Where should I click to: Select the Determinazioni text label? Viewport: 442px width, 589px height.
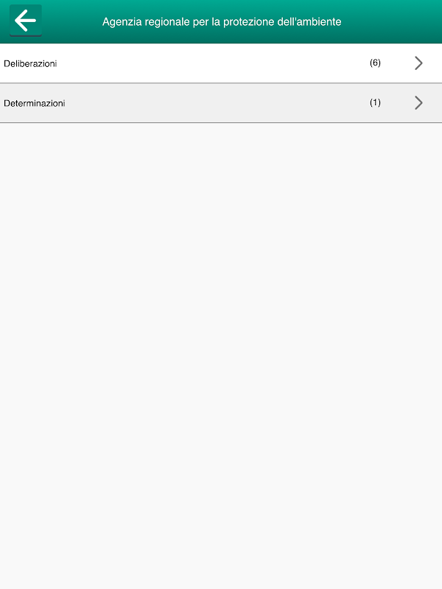35,103
